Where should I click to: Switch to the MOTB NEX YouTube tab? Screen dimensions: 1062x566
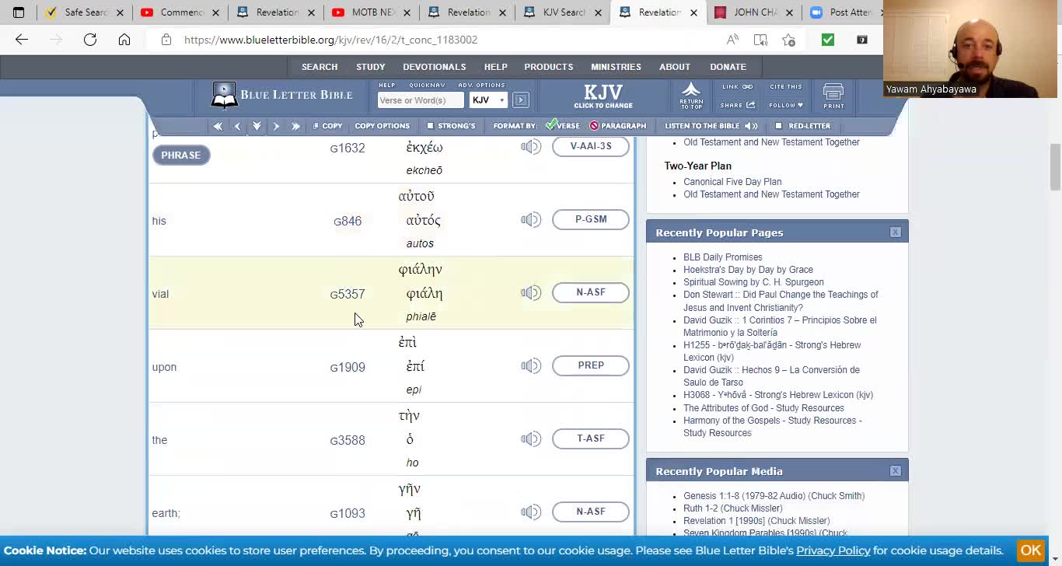click(371, 12)
